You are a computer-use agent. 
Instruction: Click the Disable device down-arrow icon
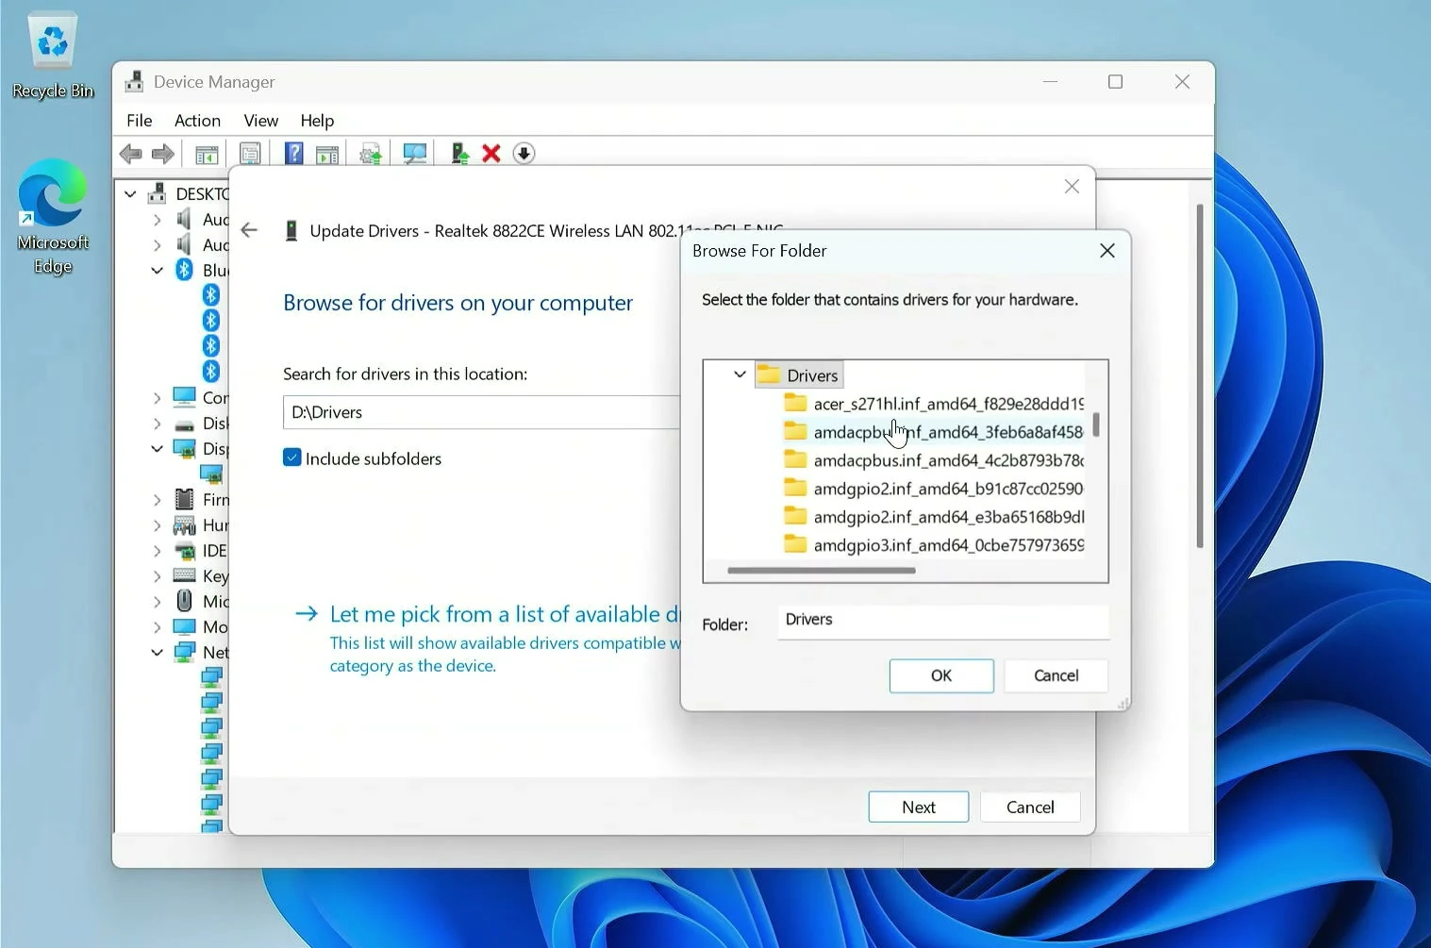524,154
